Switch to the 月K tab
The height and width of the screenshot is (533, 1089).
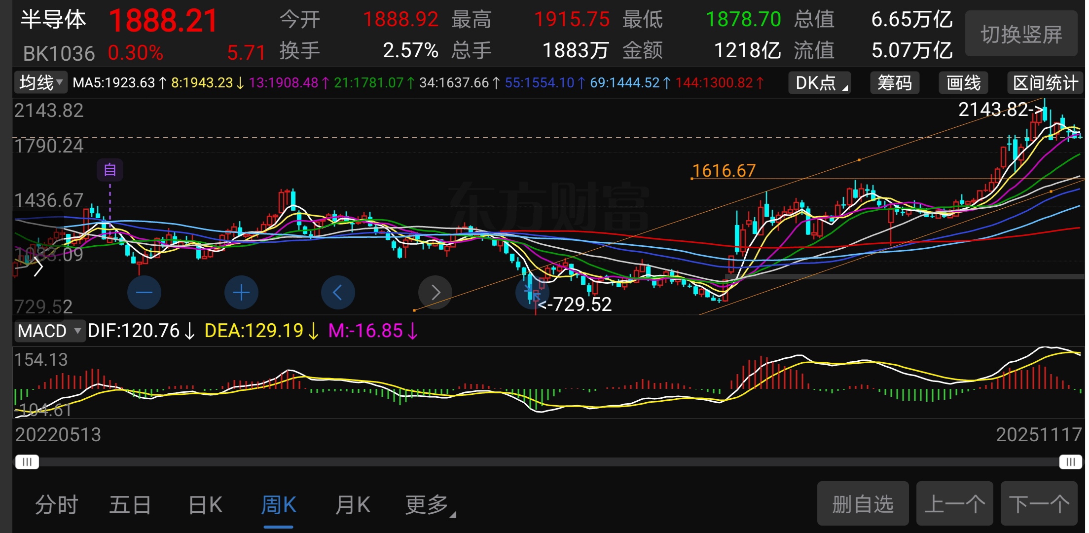pyautogui.click(x=353, y=505)
